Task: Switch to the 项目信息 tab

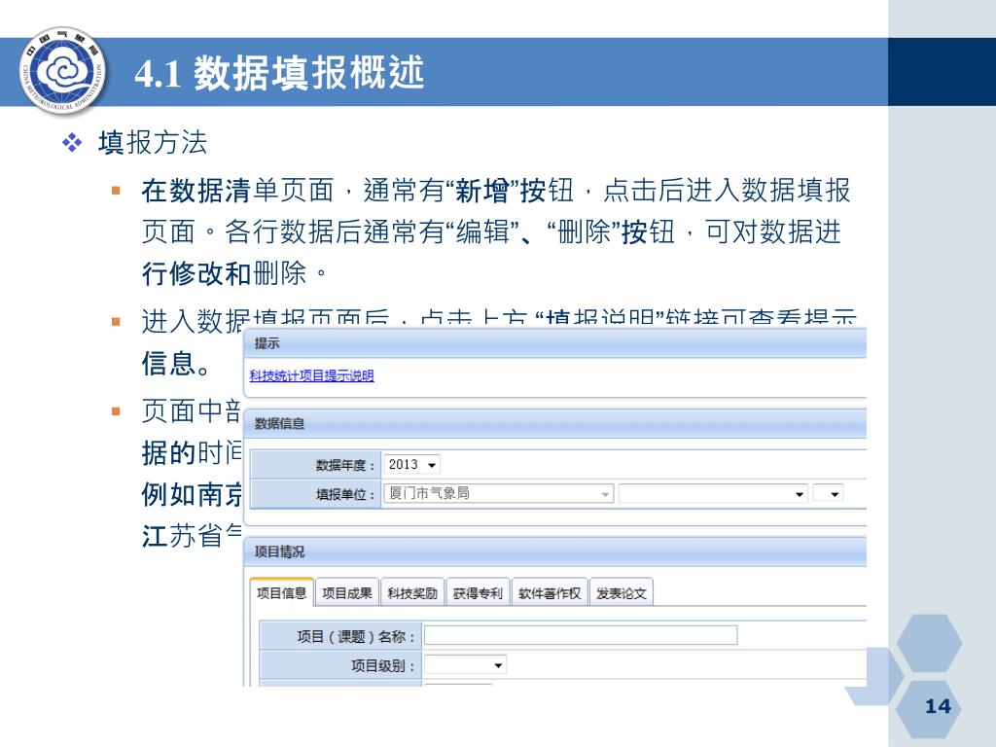Action: tap(281, 592)
